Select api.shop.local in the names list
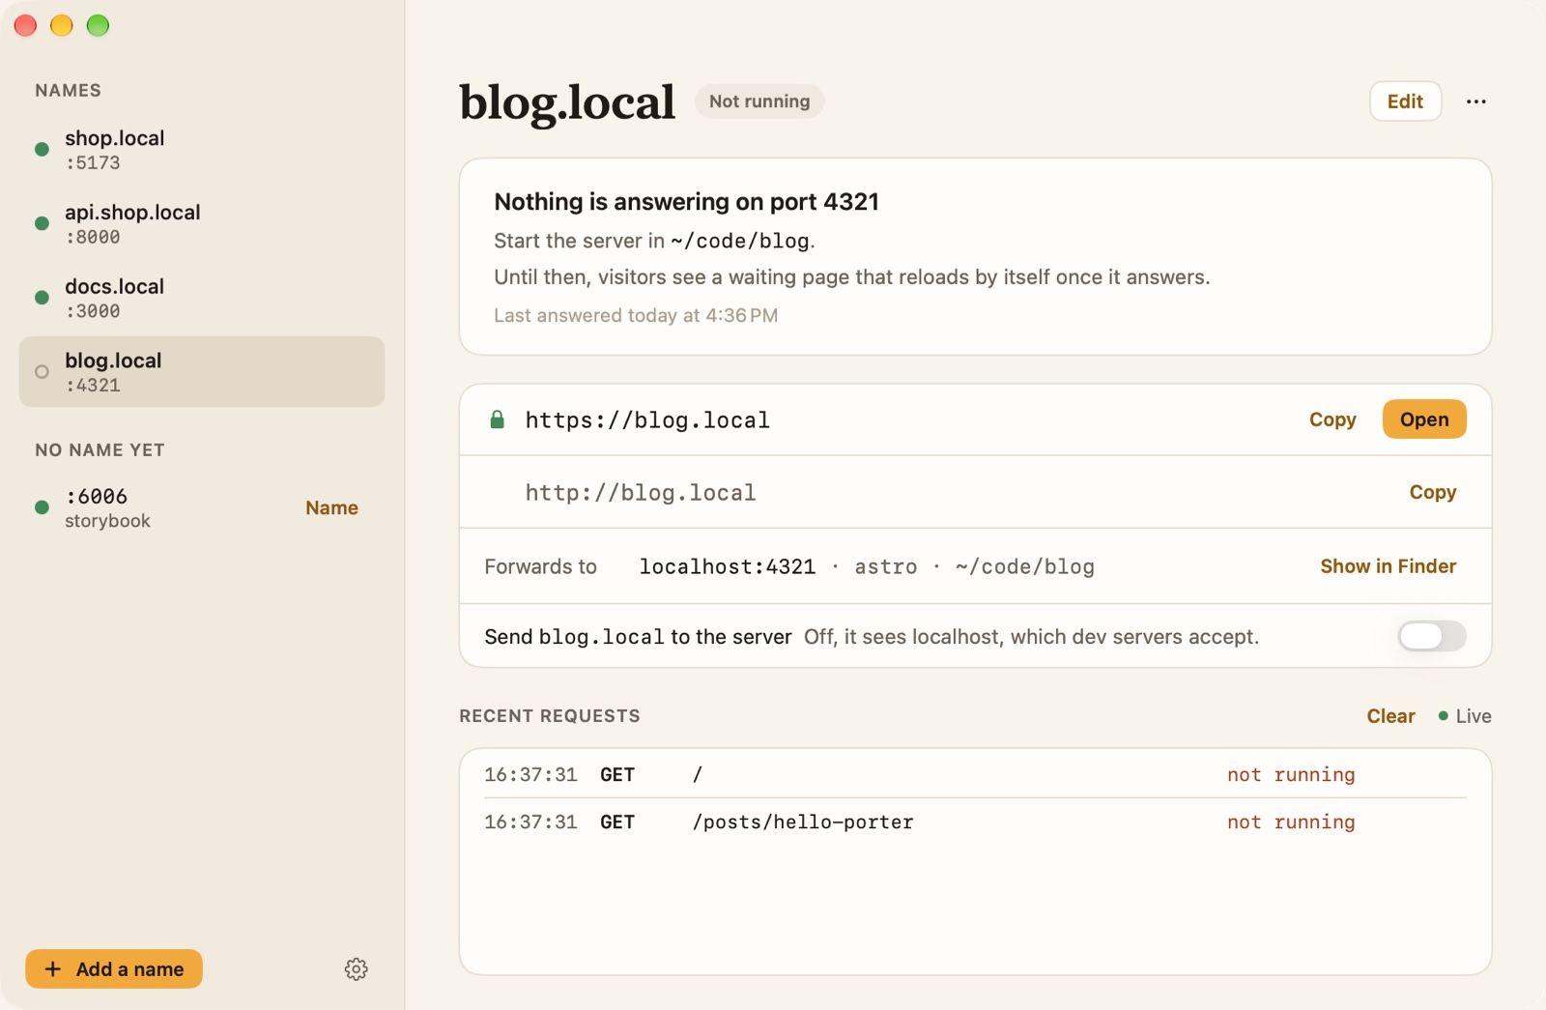 pos(202,223)
